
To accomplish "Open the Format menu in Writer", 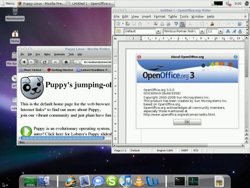I will tap(160, 17).
